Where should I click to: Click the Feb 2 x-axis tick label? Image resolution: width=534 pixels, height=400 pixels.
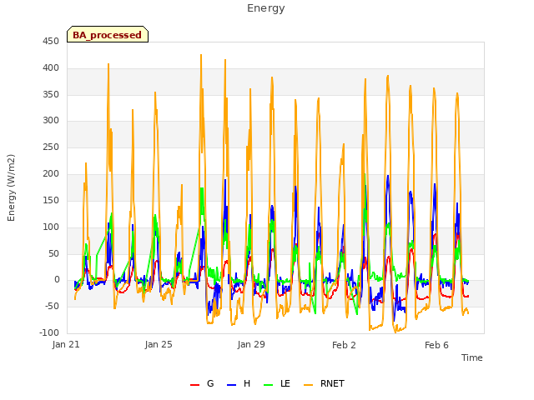(x=344, y=345)
